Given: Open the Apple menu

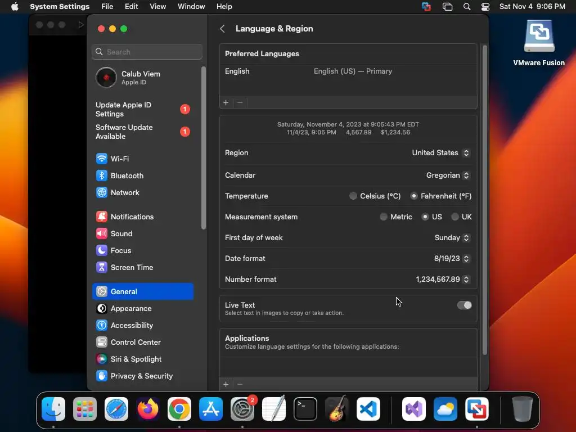Looking at the screenshot, I should pos(15,7).
